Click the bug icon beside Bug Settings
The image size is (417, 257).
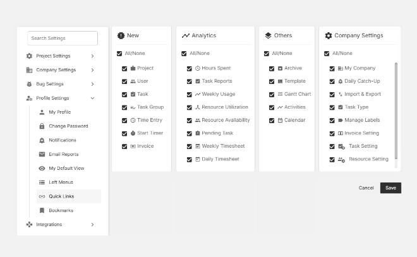coord(29,84)
